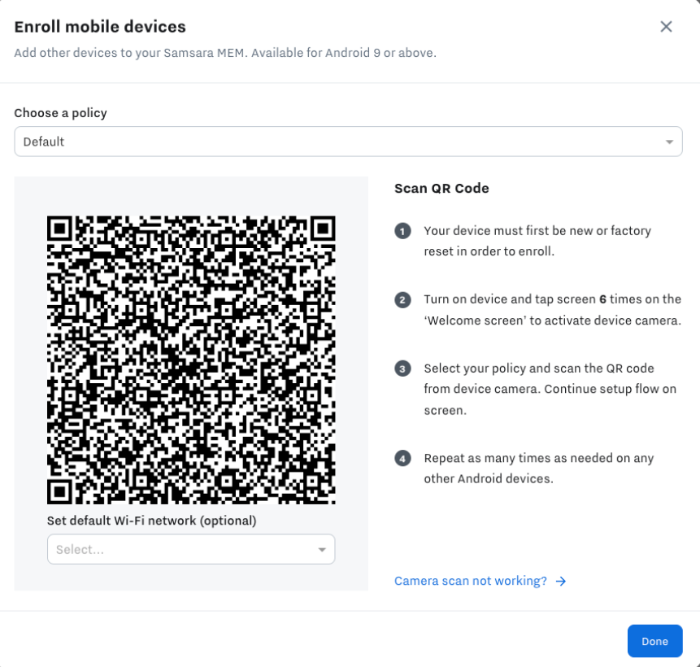The image size is (700, 667).
Task: Click the step 3 numbered circle icon
Action: tap(402, 369)
